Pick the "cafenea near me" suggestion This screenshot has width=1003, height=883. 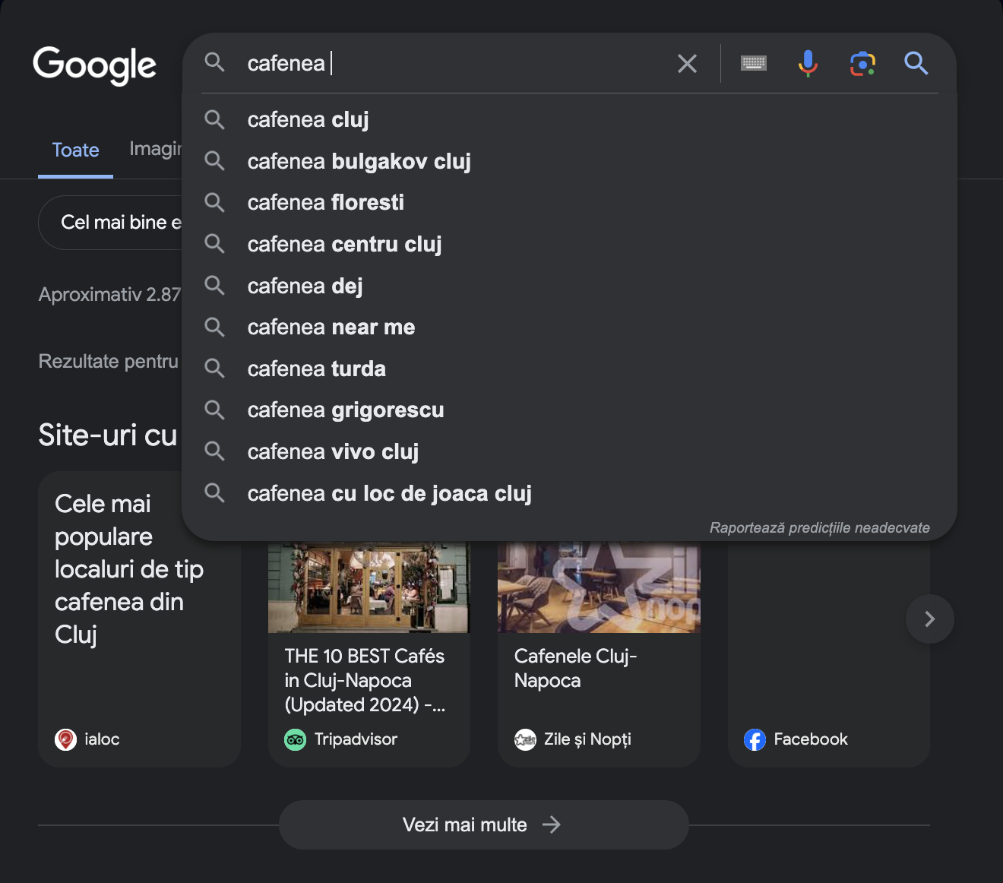pos(331,328)
